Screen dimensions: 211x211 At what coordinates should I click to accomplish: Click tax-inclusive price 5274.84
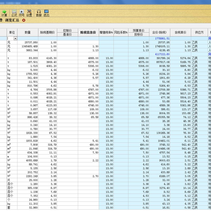(180, 58)
